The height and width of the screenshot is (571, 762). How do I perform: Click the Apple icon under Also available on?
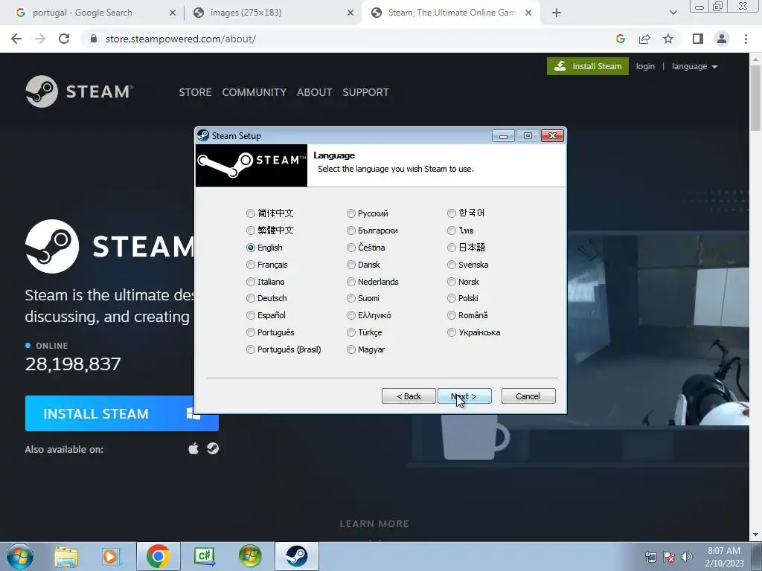pyautogui.click(x=193, y=448)
